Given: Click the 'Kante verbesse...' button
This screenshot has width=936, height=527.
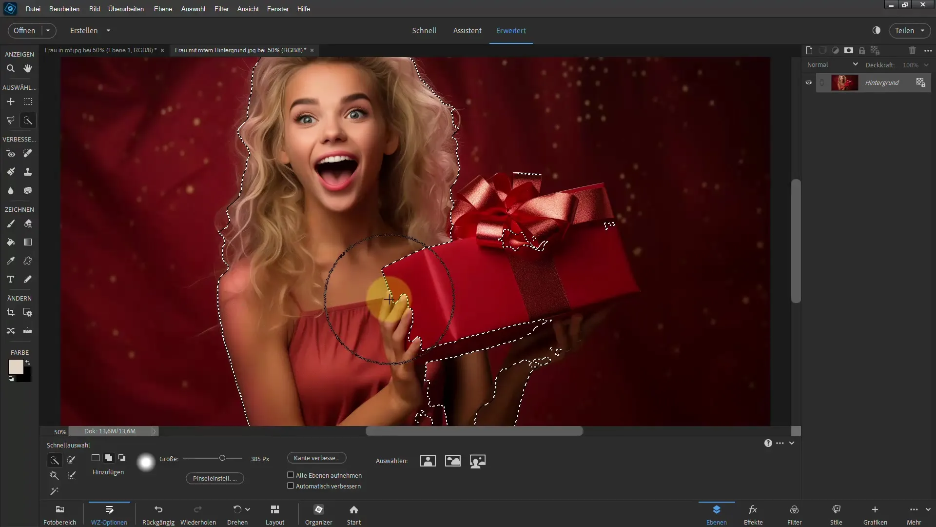Looking at the screenshot, I should 317,458.
